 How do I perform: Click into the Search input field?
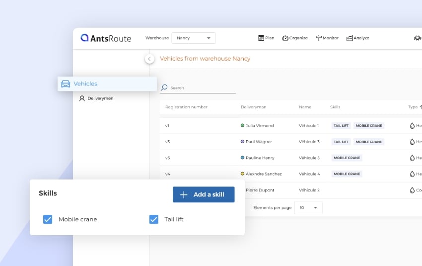tap(202, 88)
